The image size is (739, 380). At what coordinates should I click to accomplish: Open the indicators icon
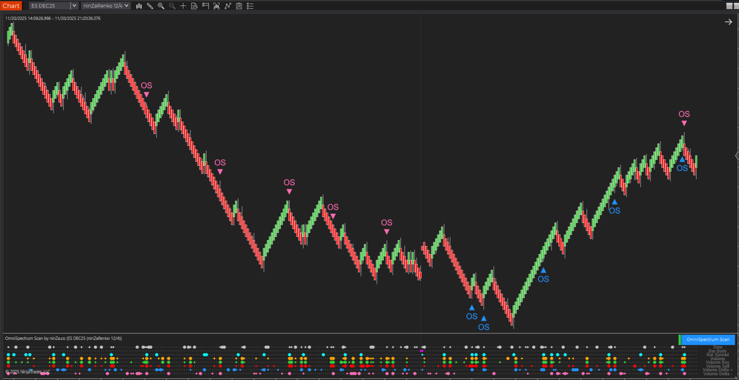(x=228, y=6)
